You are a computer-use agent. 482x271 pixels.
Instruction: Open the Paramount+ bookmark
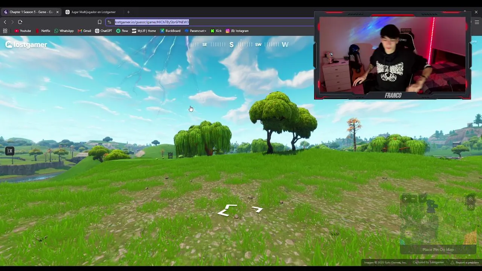(x=195, y=31)
